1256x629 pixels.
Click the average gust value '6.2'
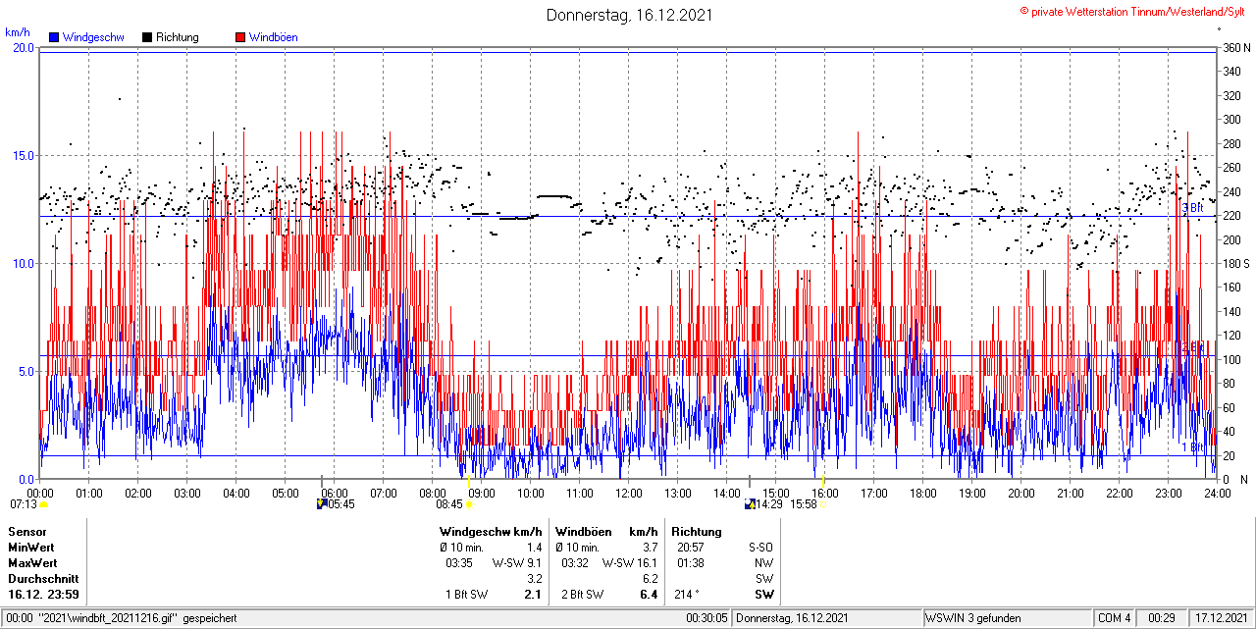click(x=650, y=579)
